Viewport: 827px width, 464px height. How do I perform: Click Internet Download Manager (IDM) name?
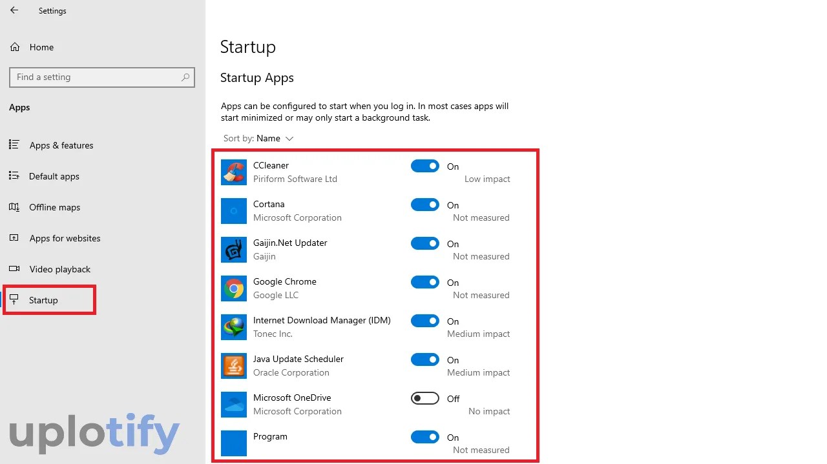tap(322, 320)
